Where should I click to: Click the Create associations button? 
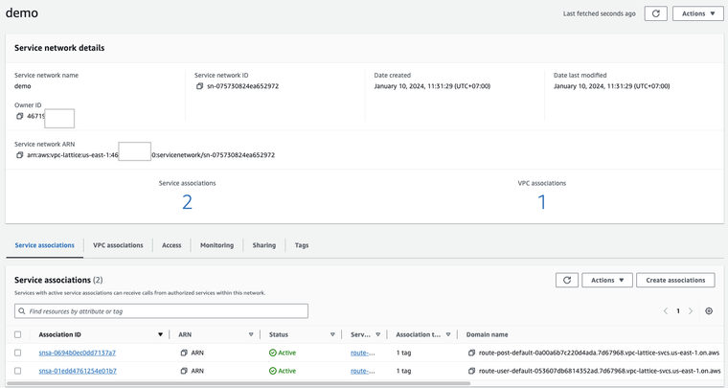click(675, 280)
